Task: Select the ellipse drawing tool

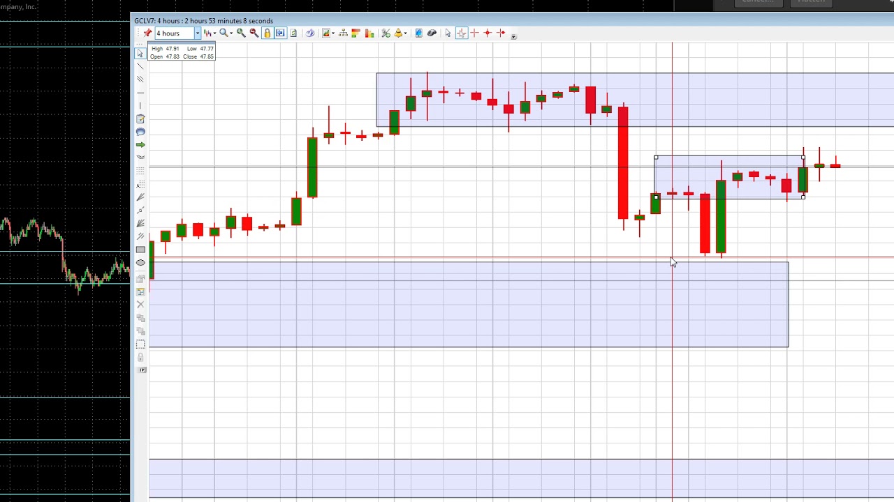Action: tap(140, 263)
